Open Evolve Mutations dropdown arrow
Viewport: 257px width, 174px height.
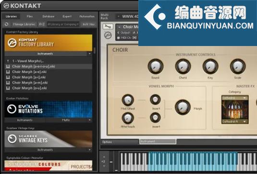[89, 120]
